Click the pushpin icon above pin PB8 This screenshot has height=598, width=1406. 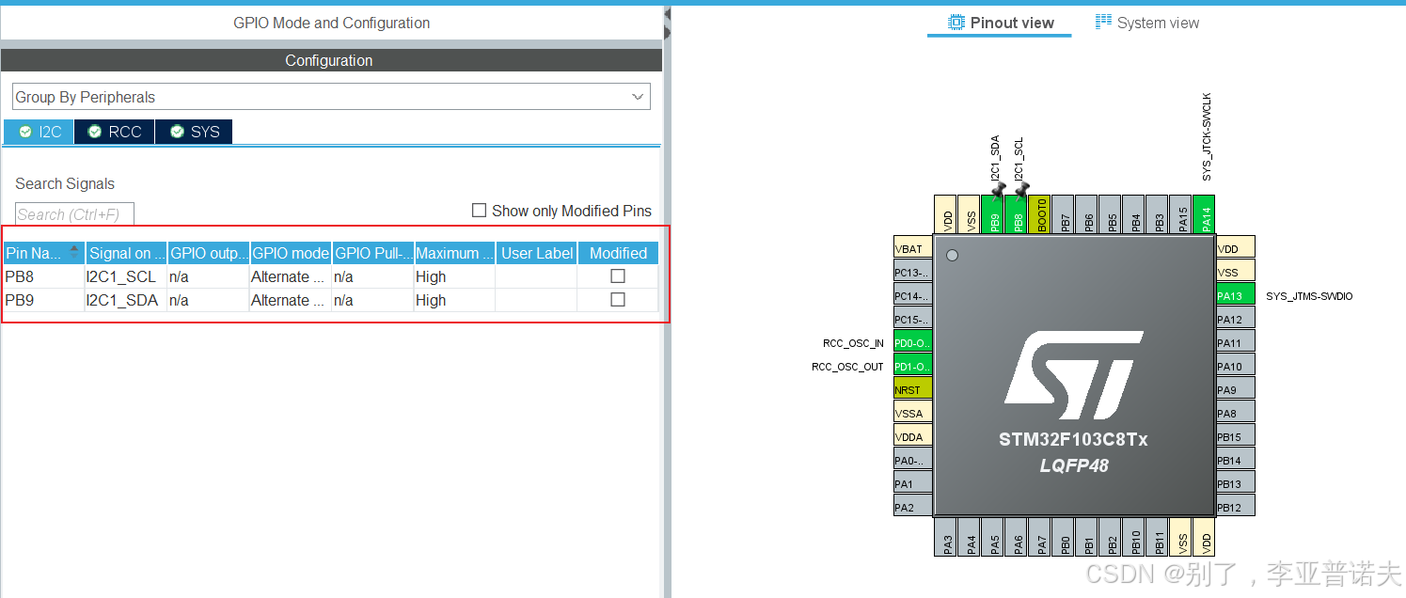tap(1021, 189)
